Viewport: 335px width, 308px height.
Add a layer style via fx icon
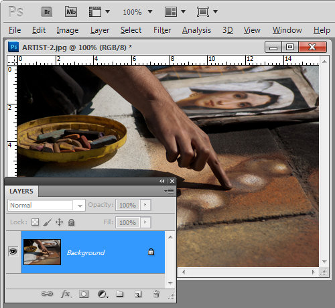(66, 294)
